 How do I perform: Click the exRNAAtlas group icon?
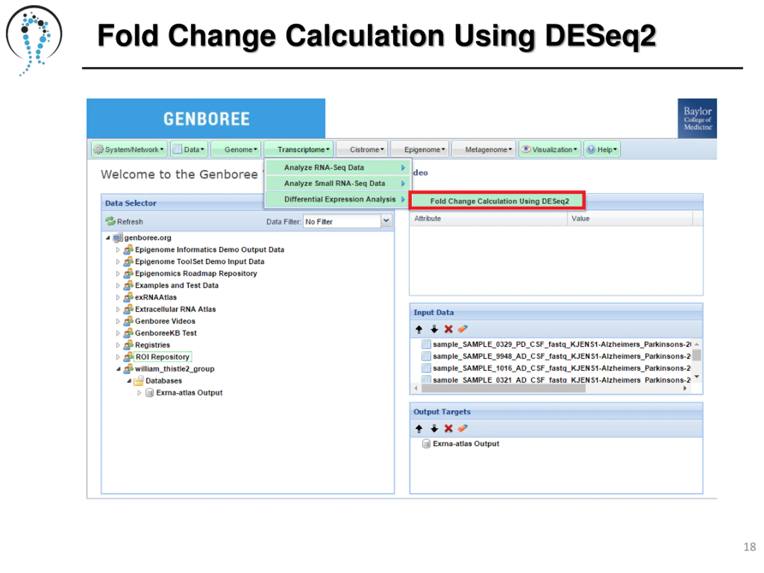click(x=129, y=297)
